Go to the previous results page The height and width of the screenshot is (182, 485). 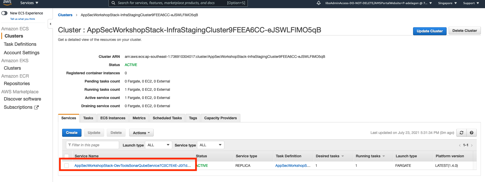460,145
